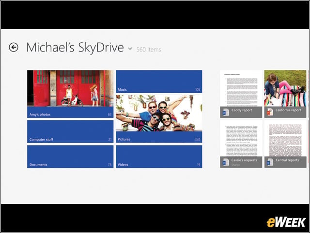This screenshot has width=310, height=233.
Task: Click the 63 count on Amy's photos
Action: 109,115
